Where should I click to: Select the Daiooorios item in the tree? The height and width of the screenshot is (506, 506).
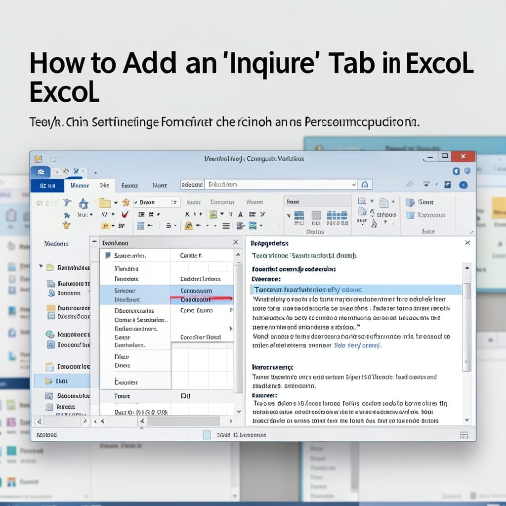click(x=68, y=367)
